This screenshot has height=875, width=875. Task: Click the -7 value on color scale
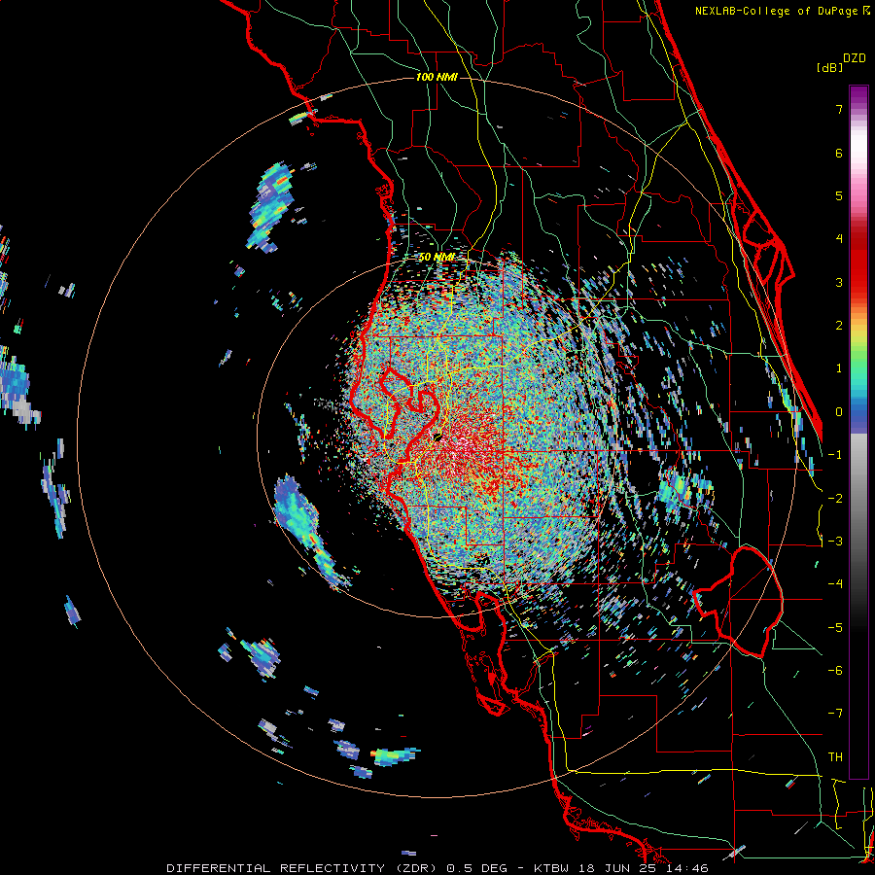pyautogui.click(x=835, y=714)
